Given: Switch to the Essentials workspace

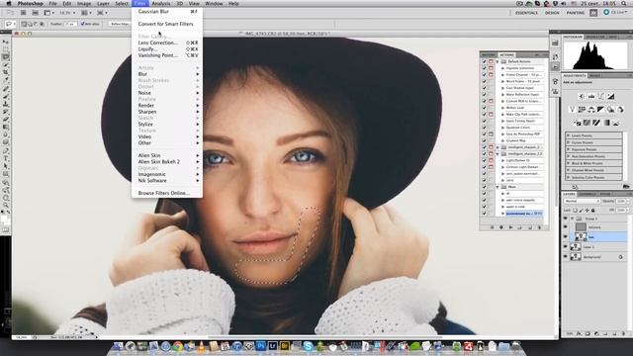Looking at the screenshot, I should 526,13.
